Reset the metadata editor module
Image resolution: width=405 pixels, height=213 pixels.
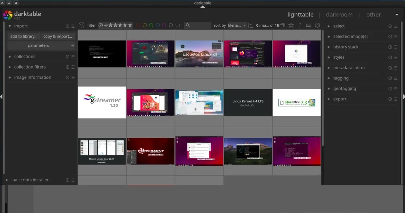390,67
